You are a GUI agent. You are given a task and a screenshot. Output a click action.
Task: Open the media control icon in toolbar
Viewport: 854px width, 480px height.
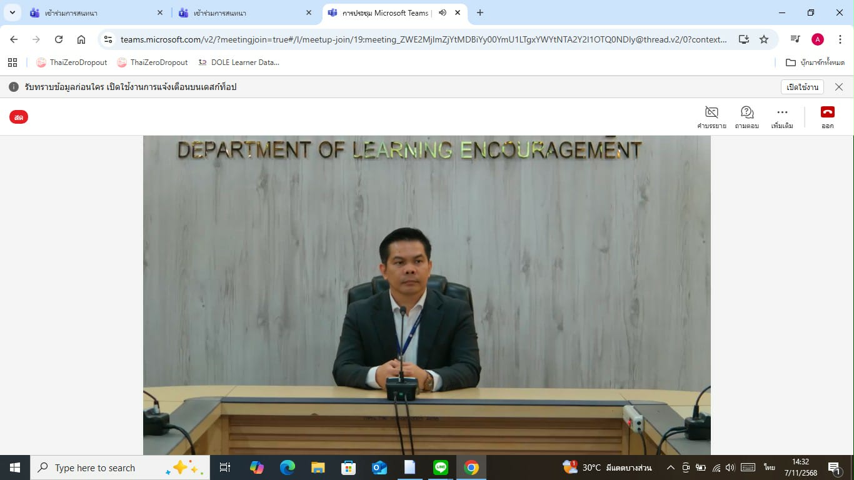point(795,39)
